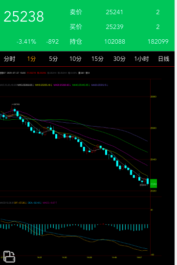Click the orange DIF value in MACD header

20,203
